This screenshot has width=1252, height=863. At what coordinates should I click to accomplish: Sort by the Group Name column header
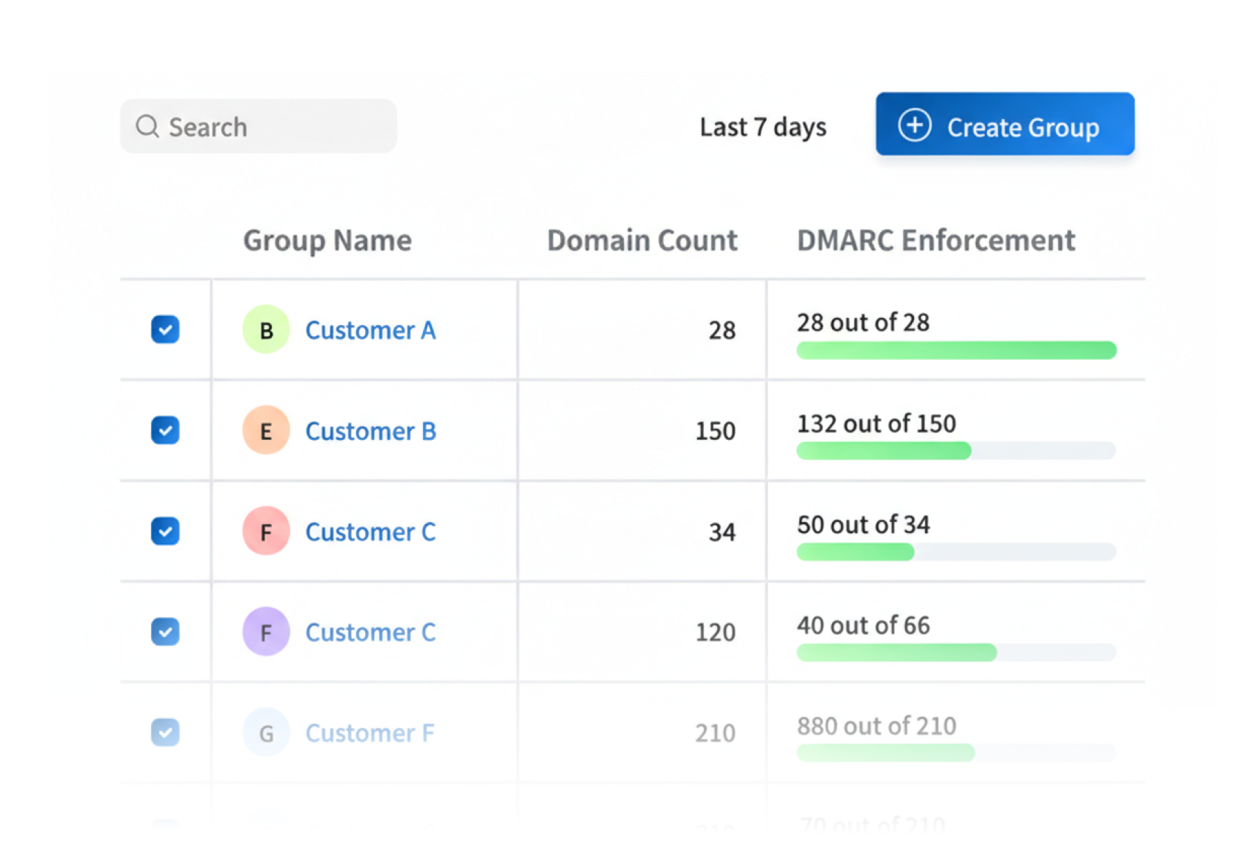(x=328, y=241)
